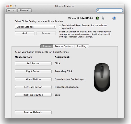Switch to the Pointer Options tab
131x124 pixels.
pyautogui.click(x=64, y=46)
